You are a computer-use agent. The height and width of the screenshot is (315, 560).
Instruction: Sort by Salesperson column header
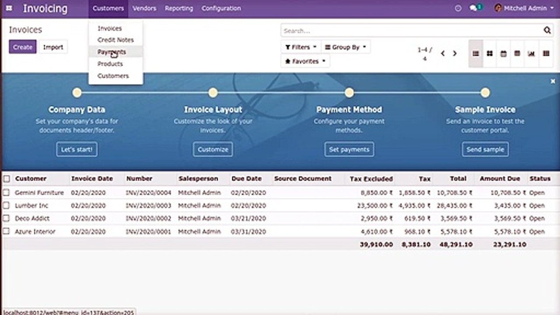[x=198, y=178]
